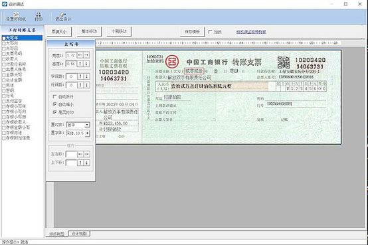The image size is (368, 245).
Task: Click the app icon in the title bar
Action: tap(5, 4)
